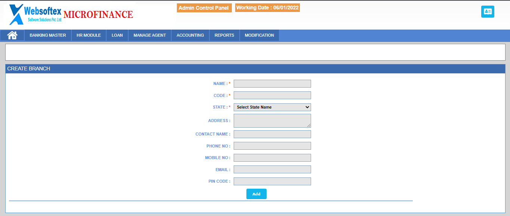
Task: Open the Accounting menu
Action: click(x=190, y=35)
